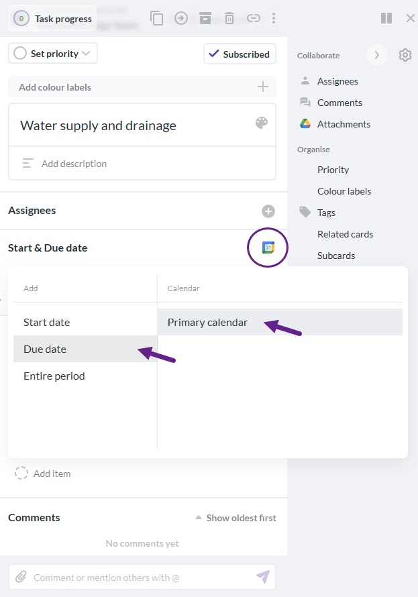Open the three-dot overflow menu
The height and width of the screenshot is (597, 418).
click(274, 19)
